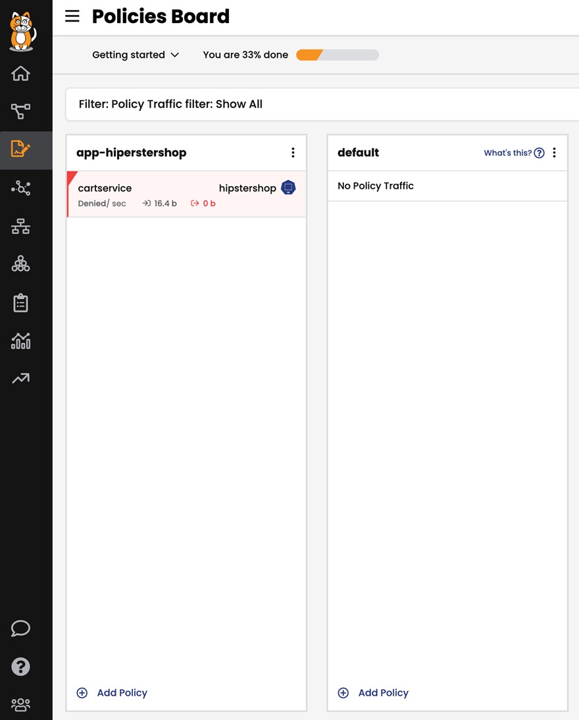Screen dimensions: 579x720
Task: Open the service graph flow icon
Action: [x=20, y=111]
